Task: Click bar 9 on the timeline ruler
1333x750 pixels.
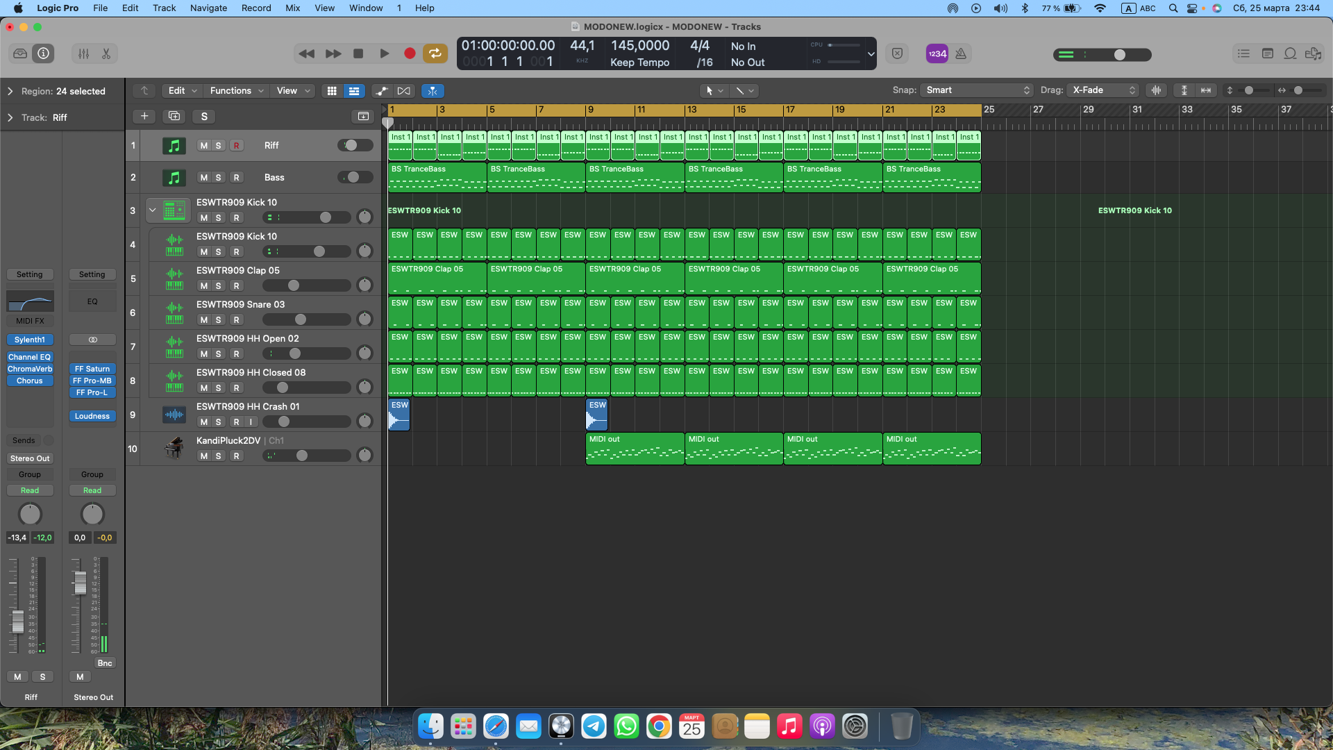Action: pyautogui.click(x=591, y=110)
